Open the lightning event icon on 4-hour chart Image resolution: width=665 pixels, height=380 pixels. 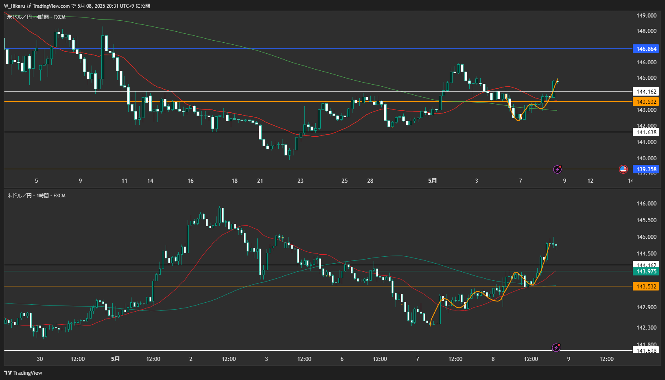(x=557, y=169)
